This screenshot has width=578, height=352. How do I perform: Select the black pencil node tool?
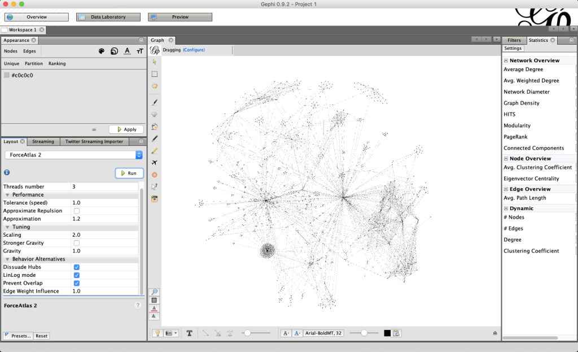coord(155,138)
